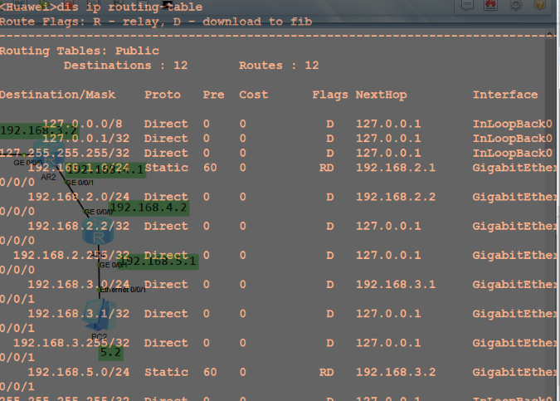This screenshot has width=560, height=401.
Task: Click the green 192.168.4.1 topology label
Action: [105, 169]
